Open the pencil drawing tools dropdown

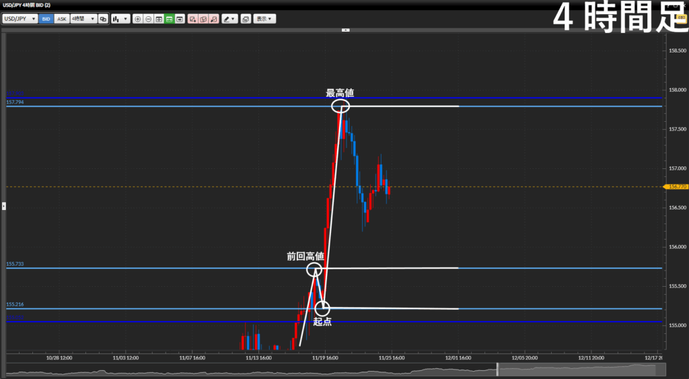(x=229, y=19)
